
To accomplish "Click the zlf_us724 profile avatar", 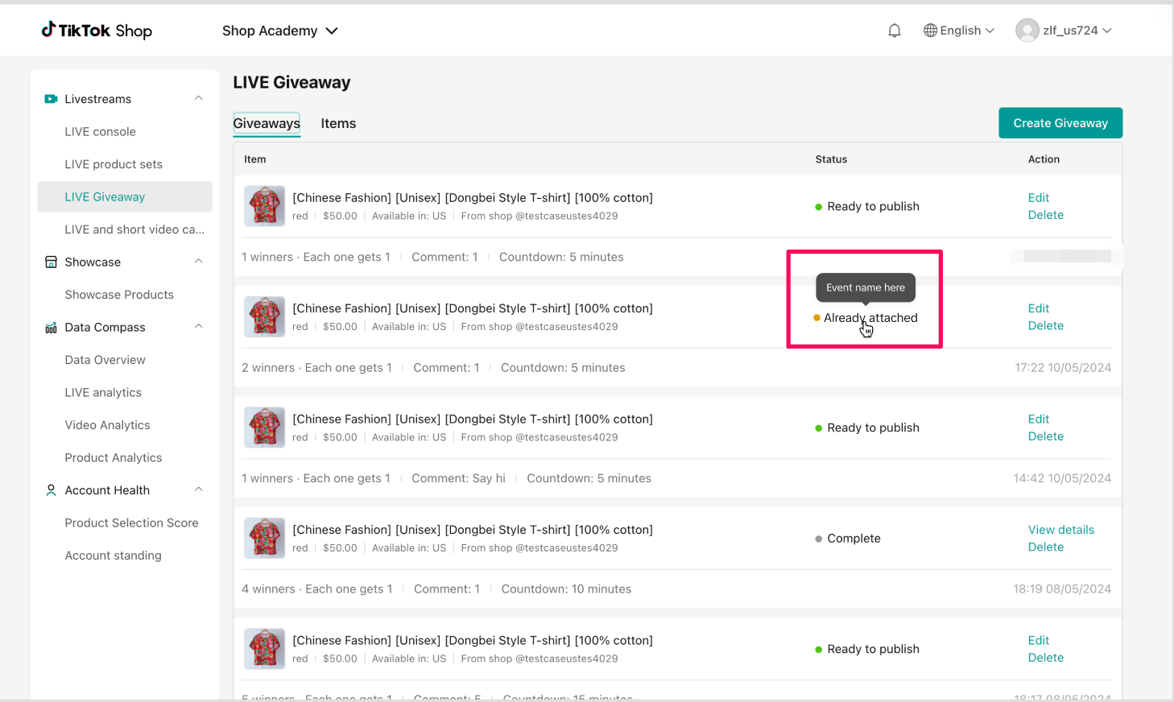I will click(1027, 31).
